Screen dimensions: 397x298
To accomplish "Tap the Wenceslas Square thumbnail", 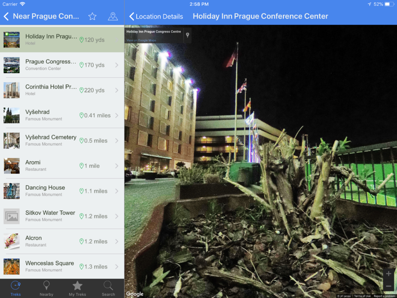I will (12, 267).
